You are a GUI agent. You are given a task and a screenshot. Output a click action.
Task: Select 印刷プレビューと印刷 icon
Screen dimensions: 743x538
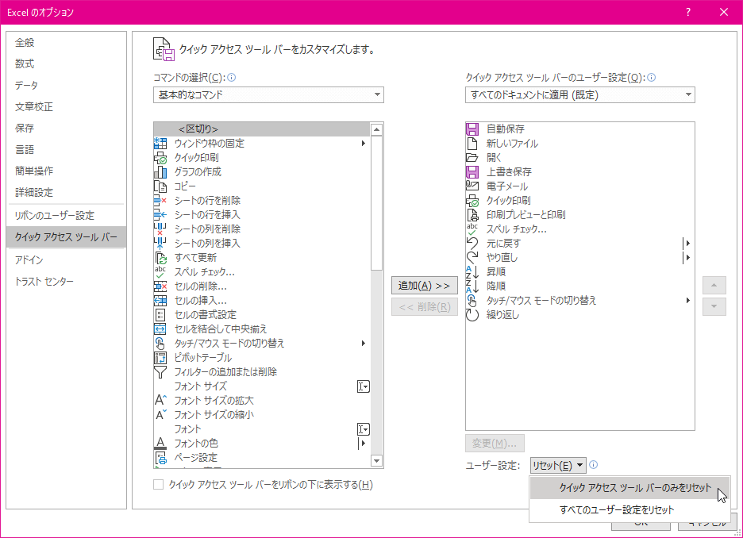click(x=472, y=214)
